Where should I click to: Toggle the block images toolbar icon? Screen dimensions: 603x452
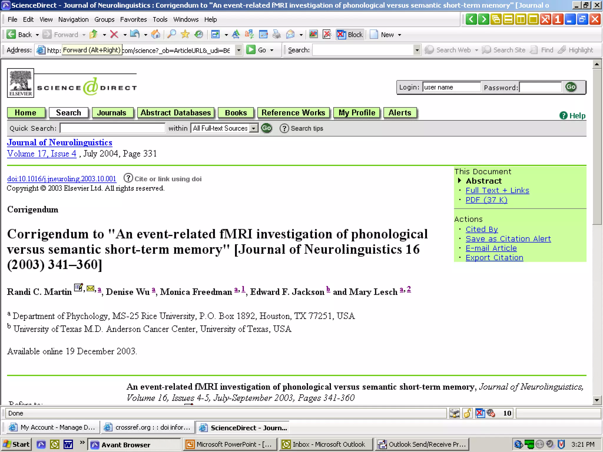313,35
